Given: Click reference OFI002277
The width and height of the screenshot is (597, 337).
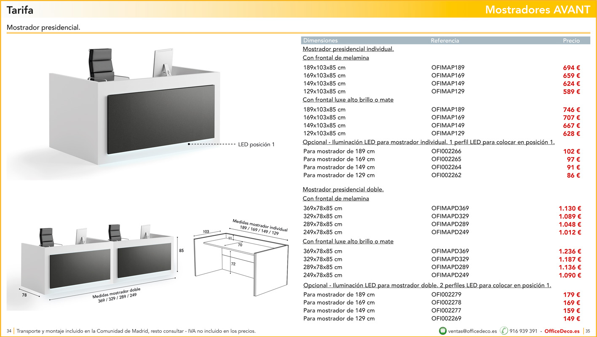Looking at the screenshot, I should pos(446,310).
